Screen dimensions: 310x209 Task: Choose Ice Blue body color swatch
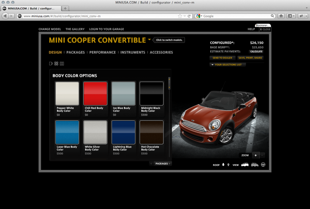(123, 93)
